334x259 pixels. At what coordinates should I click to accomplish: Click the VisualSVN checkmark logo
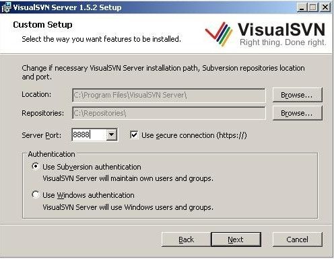219,34
